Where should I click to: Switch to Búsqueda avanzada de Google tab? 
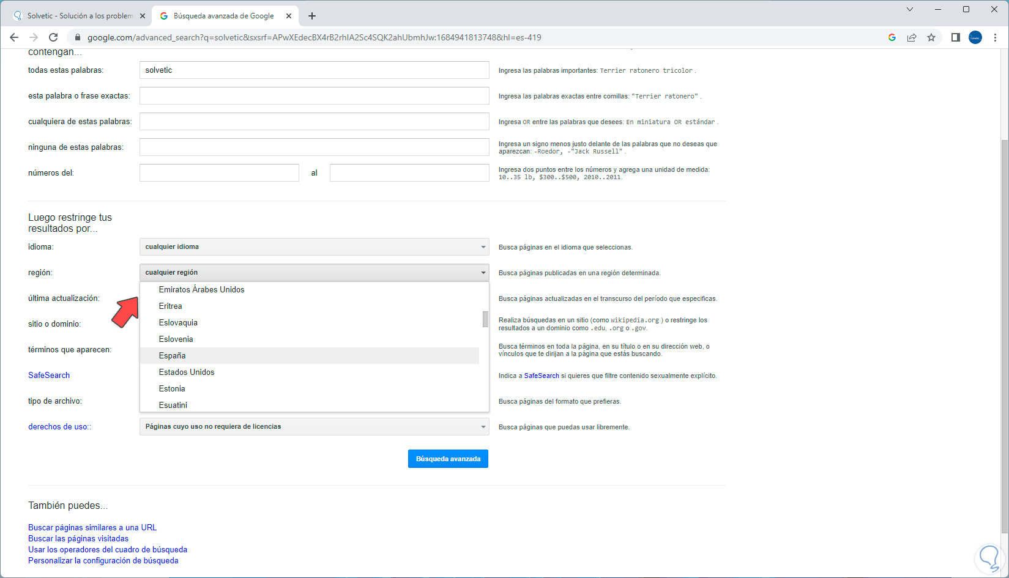click(x=225, y=16)
